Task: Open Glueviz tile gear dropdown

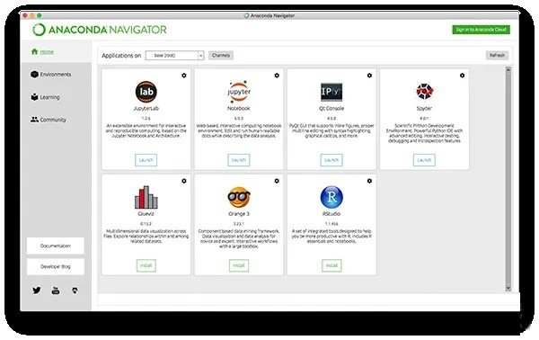Action: click(184, 181)
